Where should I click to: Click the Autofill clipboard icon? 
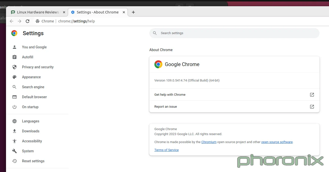click(x=15, y=57)
